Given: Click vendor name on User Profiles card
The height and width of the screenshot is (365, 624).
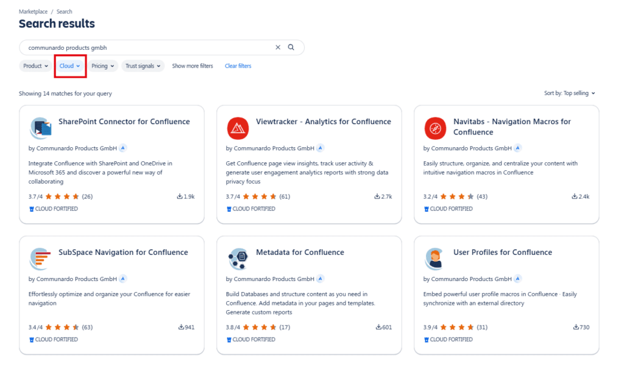Looking at the screenshot, I should pos(471,279).
